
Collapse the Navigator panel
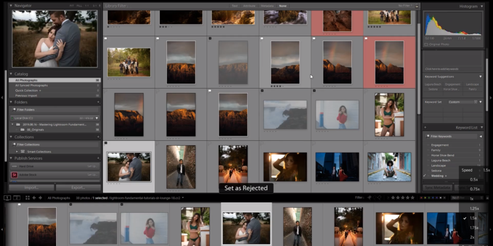tap(11, 6)
